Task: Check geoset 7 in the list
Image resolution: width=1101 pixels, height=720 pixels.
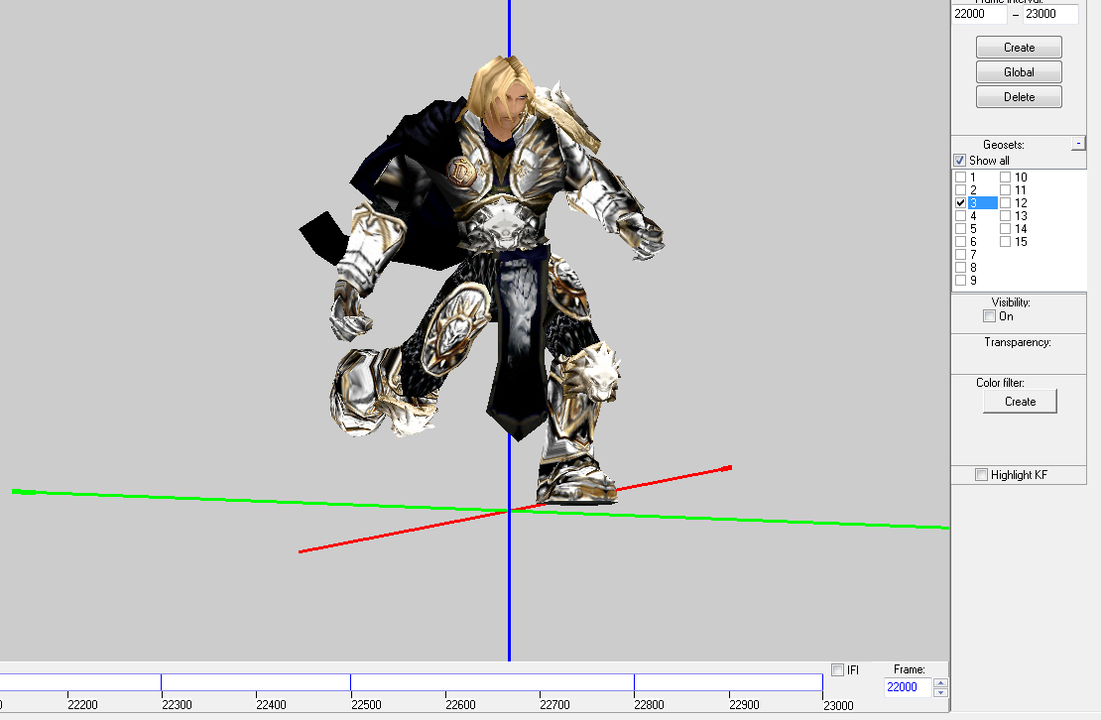Action: [x=960, y=255]
